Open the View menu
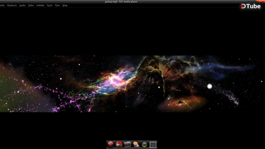 tap(57, 5)
